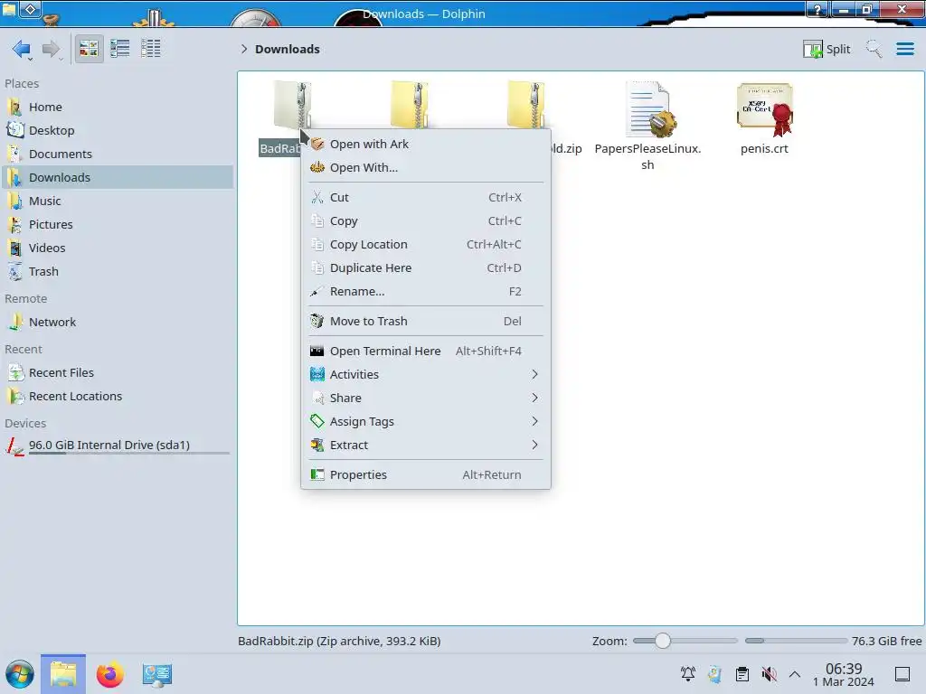This screenshot has height=694, width=926.
Task: Adjust the Zoom slider handle
Action: (x=663, y=641)
